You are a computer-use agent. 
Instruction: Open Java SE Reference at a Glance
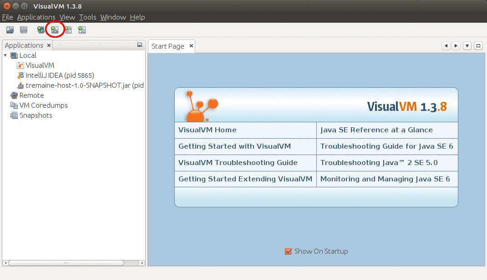click(376, 130)
